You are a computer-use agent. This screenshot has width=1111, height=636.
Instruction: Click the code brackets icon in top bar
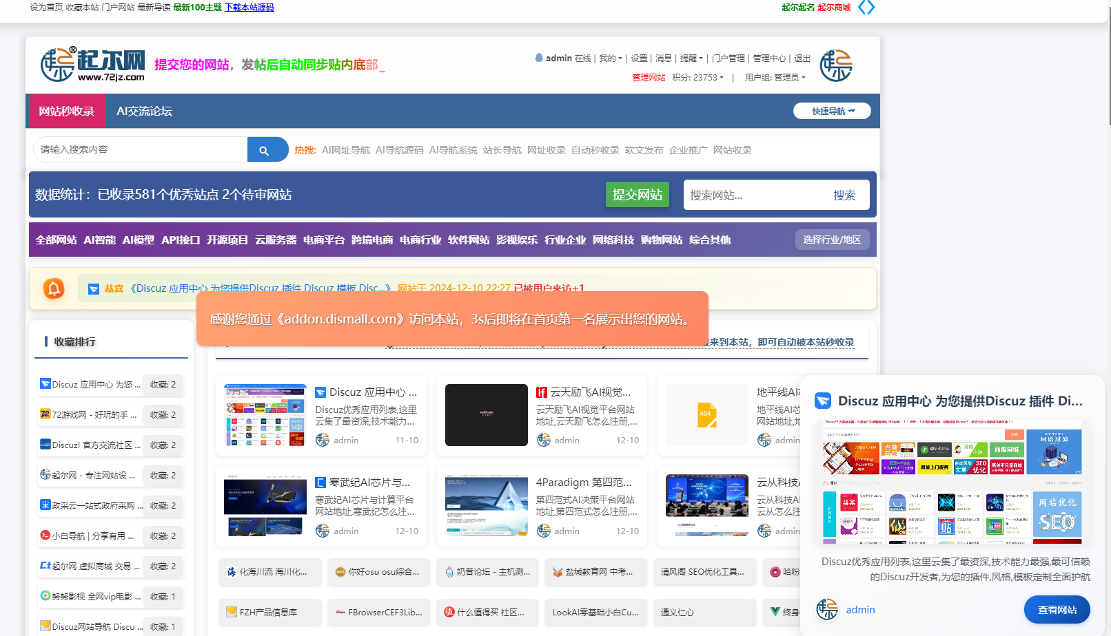(866, 7)
